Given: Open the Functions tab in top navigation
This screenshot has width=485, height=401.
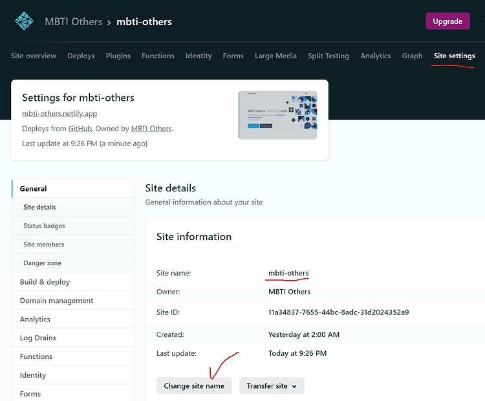Looking at the screenshot, I should [158, 56].
